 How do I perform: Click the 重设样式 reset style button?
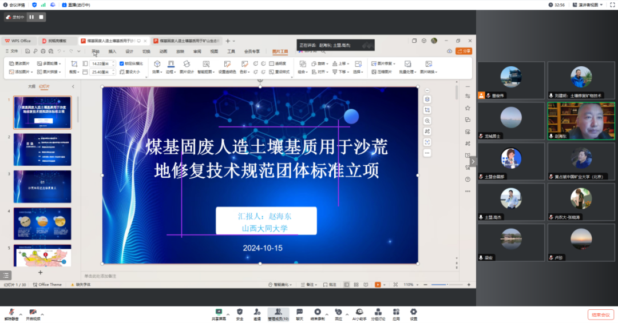279,72
